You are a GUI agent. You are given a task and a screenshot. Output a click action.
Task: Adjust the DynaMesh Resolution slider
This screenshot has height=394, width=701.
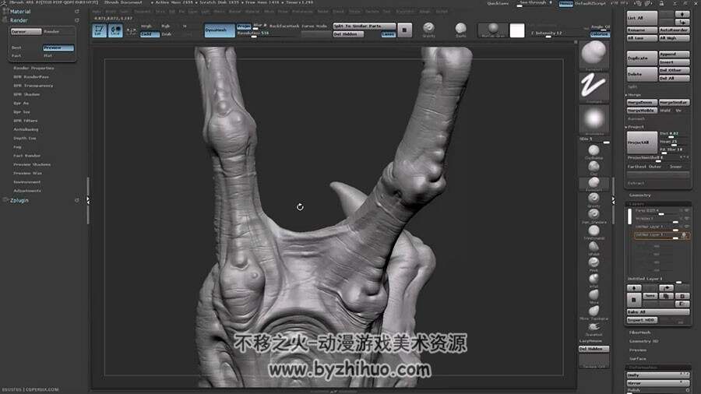click(x=268, y=34)
